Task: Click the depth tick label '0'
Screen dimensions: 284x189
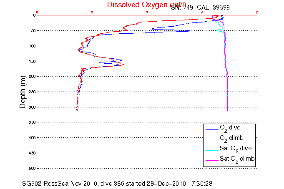Action: click(x=34, y=15)
